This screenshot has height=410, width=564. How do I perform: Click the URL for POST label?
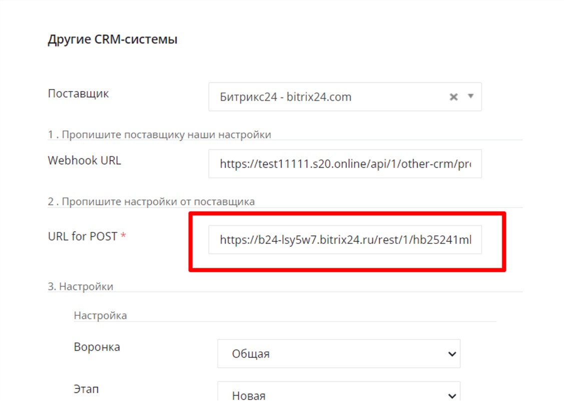pyautogui.click(x=83, y=236)
